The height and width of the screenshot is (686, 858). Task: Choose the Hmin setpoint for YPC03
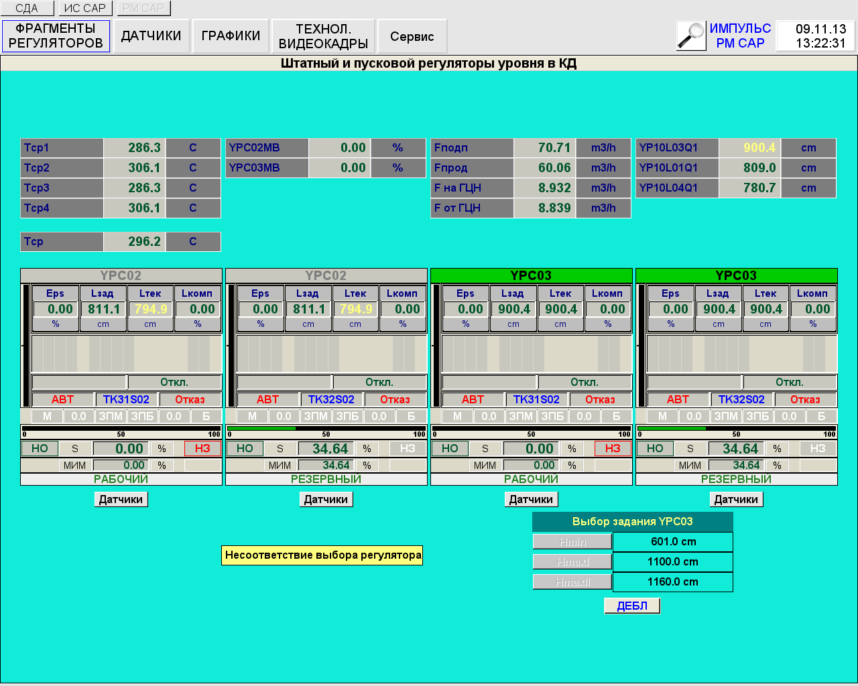click(x=572, y=541)
